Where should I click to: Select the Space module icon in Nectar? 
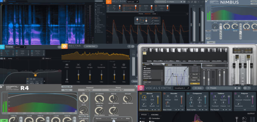click(x=124, y=65)
